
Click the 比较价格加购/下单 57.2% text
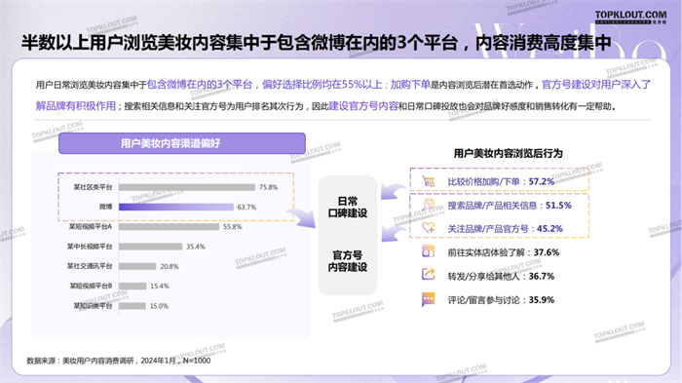501,181
